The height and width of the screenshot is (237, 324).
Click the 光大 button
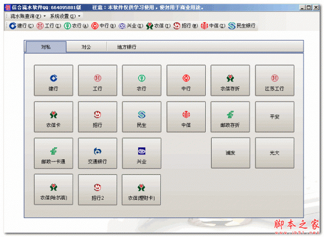[275, 153]
